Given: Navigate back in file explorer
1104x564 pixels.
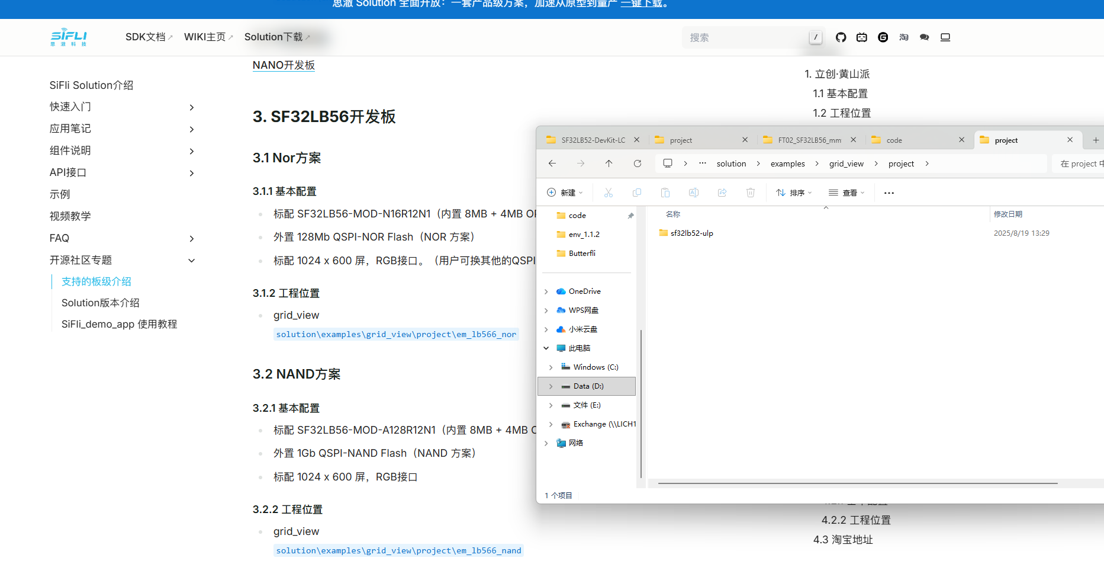Looking at the screenshot, I should click(552, 164).
